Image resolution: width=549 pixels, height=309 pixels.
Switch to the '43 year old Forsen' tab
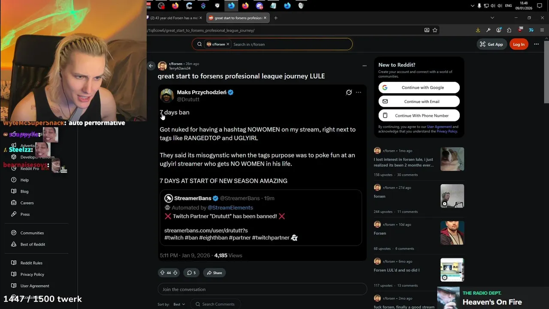click(175, 18)
